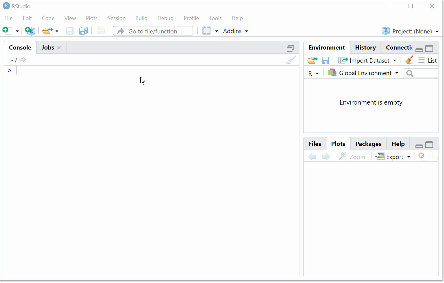Switch to the Packages tab
444x283 pixels.
[x=368, y=144]
